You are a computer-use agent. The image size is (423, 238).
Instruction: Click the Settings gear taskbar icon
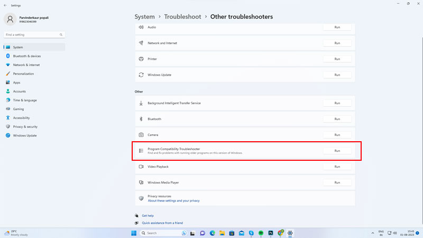pos(290,233)
